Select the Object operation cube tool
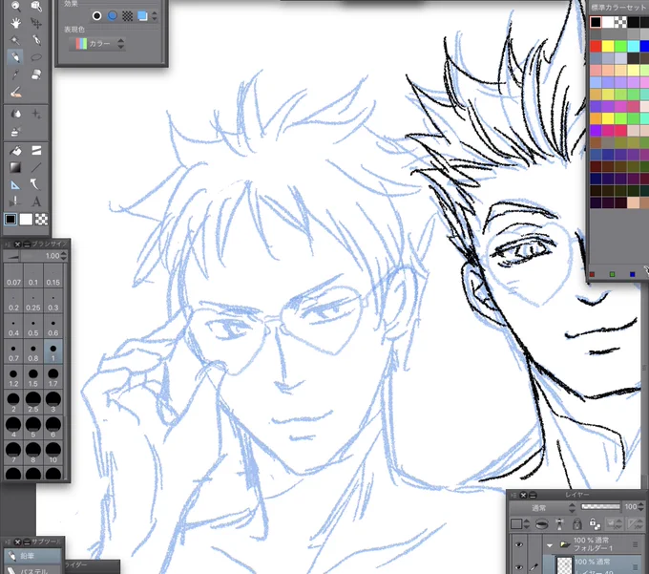 point(36,6)
